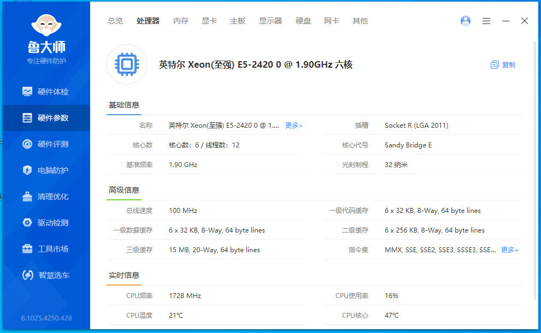
Task: Close the 鲁大师 window
Action: tap(525, 21)
